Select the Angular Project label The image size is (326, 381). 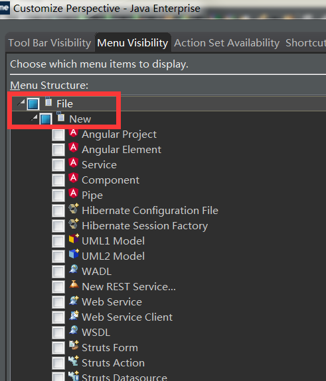pos(119,135)
